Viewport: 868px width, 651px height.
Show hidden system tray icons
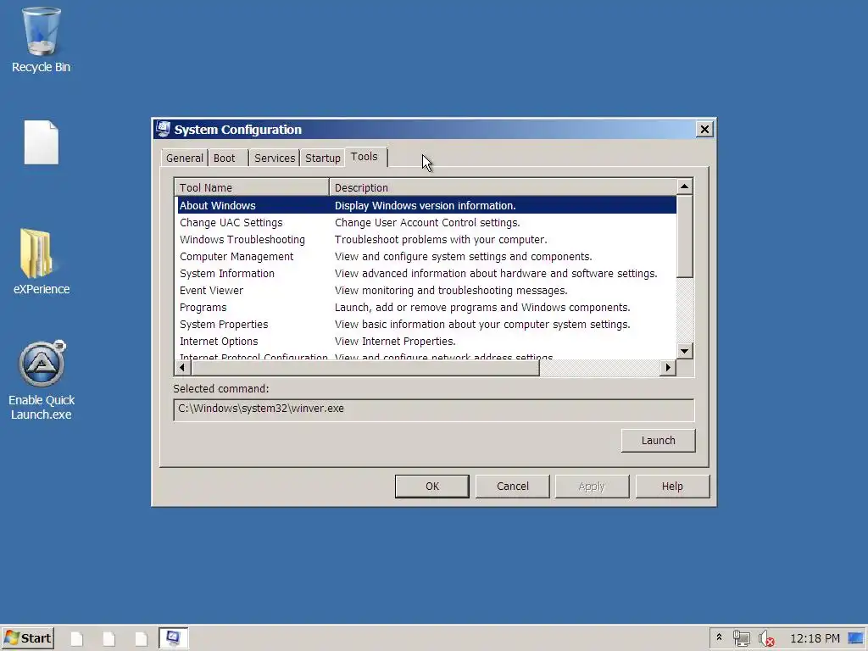719,637
